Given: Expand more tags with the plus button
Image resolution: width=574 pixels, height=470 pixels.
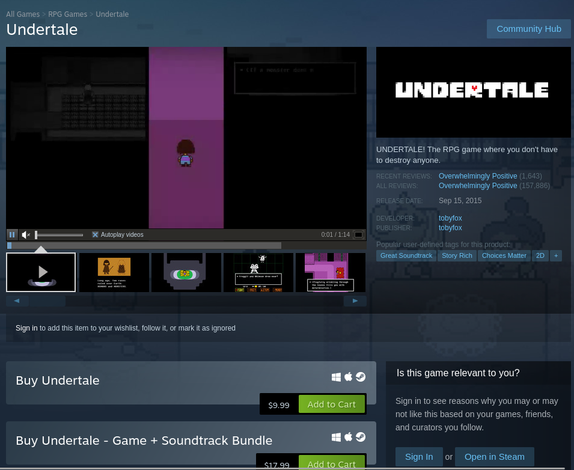Looking at the screenshot, I should tap(555, 255).
